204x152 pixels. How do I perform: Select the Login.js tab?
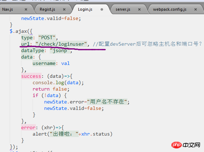pos(85,10)
